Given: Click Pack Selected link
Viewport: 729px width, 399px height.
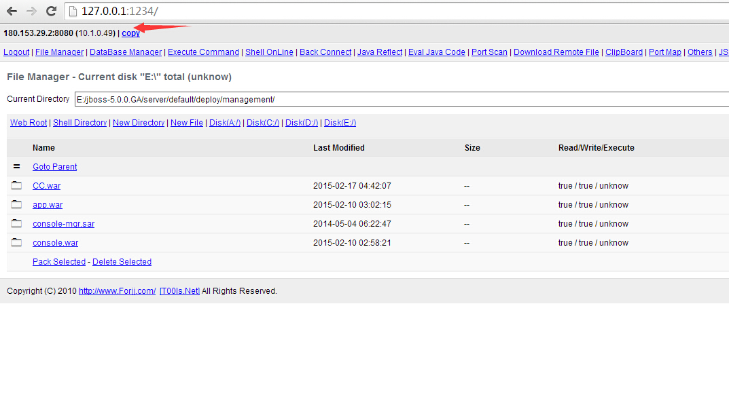Looking at the screenshot, I should [x=59, y=262].
